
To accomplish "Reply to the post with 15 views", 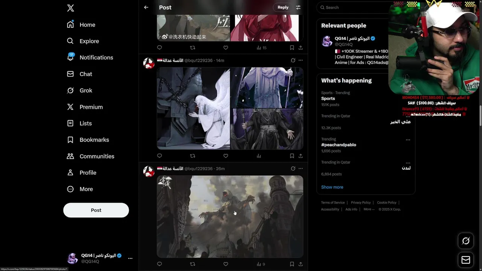I will click(159, 47).
